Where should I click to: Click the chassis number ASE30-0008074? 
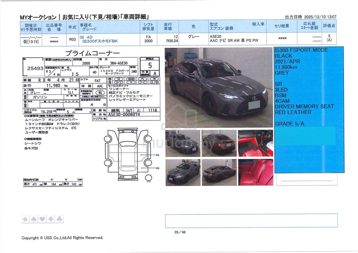(x=124, y=114)
